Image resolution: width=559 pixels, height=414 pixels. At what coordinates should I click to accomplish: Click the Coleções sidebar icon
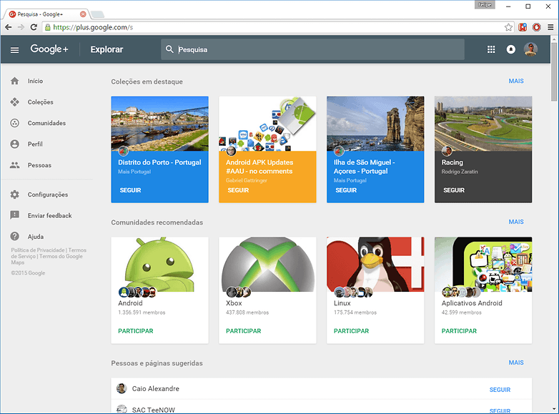pyautogui.click(x=14, y=102)
